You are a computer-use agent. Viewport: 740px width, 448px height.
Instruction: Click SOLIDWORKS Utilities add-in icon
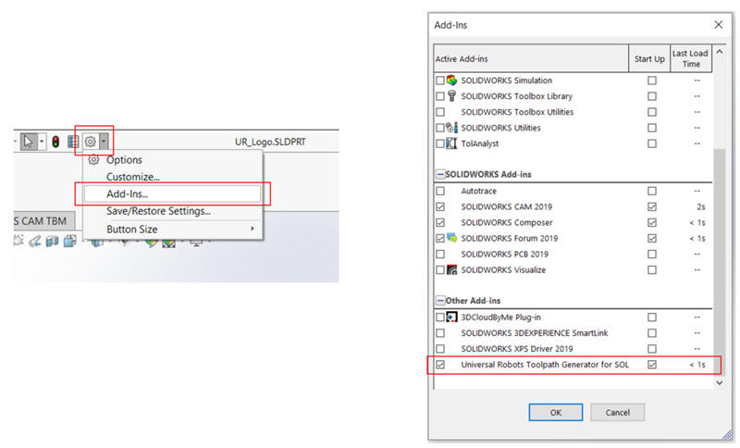451,128
